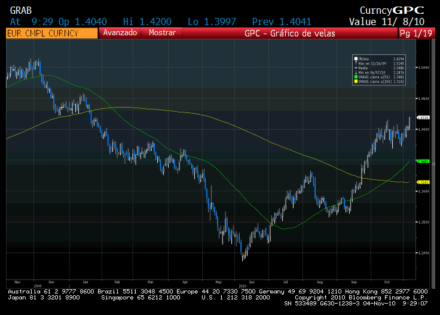Click the 'At 9:29' time in the header
This screenshot has width=440, height=315.
(x=32, y=22)
